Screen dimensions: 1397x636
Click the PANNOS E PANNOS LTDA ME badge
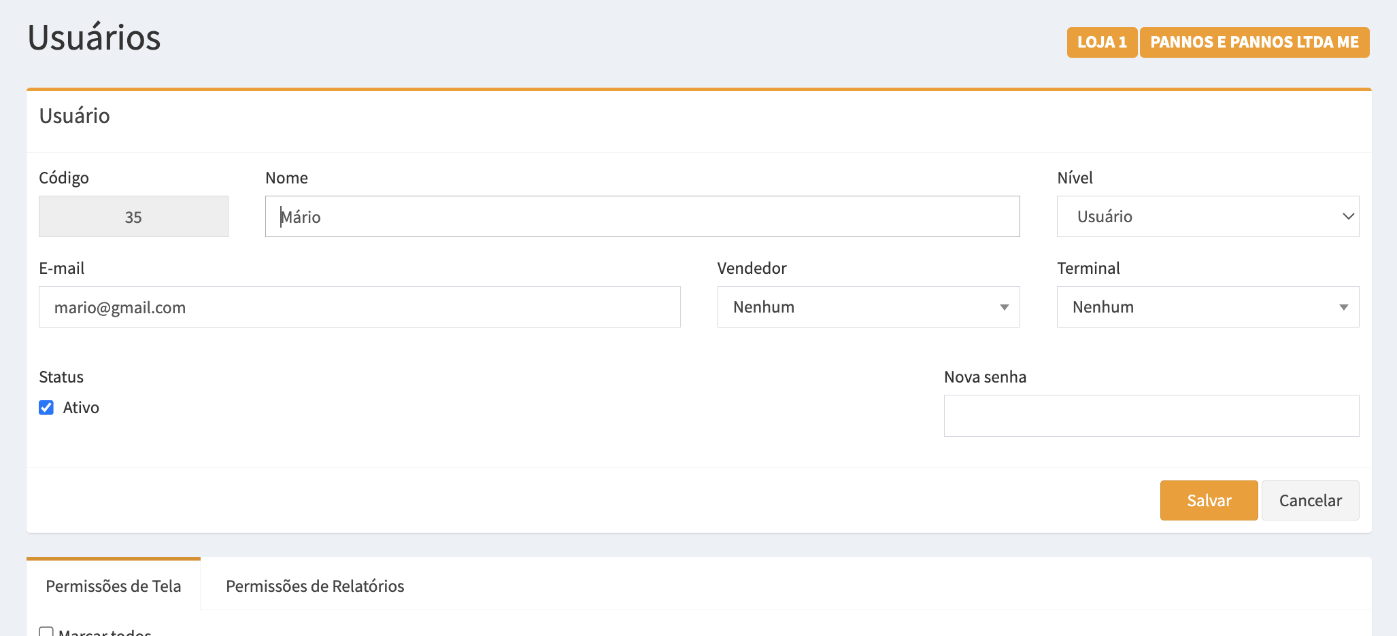[x=1253, y=42]
